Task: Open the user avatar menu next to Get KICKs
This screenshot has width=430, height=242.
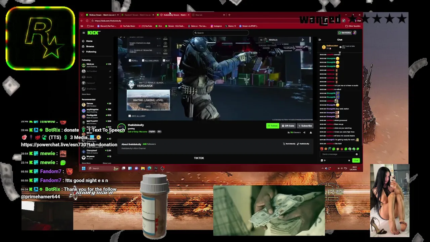Action: point(354,33)
